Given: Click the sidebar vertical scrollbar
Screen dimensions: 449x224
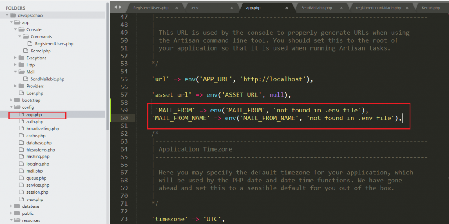Looking at the screenshot, I should pyautogui.click(x=107, y=66).
